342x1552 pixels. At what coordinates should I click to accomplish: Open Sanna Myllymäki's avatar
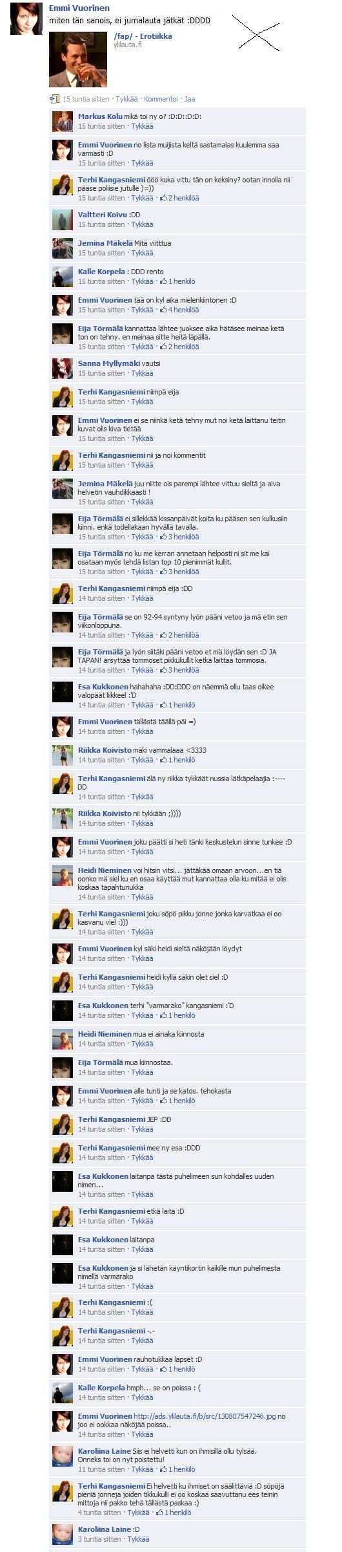[x=63, y=369]
